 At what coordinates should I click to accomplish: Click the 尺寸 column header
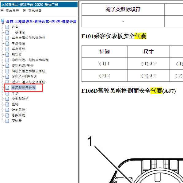(x=148, y=52)
